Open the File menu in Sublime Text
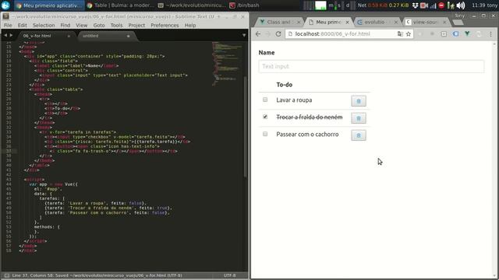Viewport: 499px width, 280px height. (8, 25)
